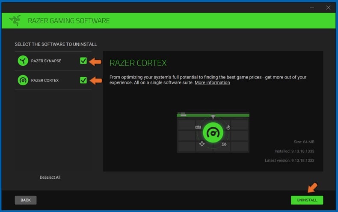Screen dimensions: 338x212
Task: Click the 'SELECT THE SOFTWARE TO UNINSTALL' heading
Action: [56, 44]
